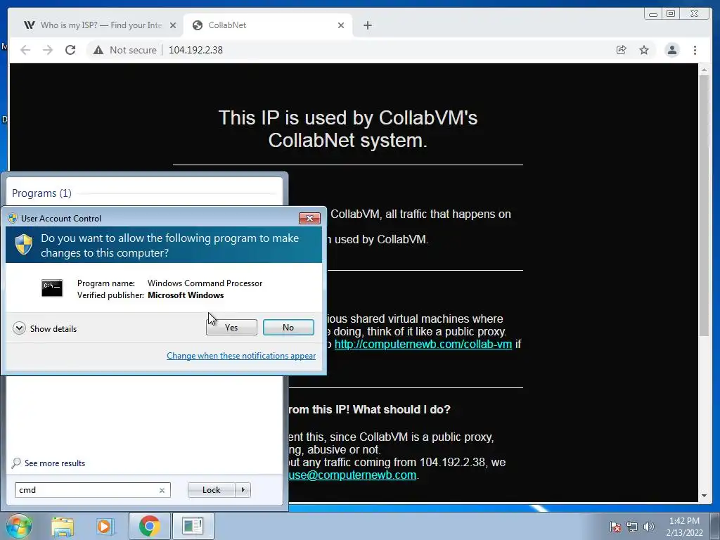Go forward in Chrome
This screenshot has width=720, height=540.
pyautogui.click(x=48, y=50)
